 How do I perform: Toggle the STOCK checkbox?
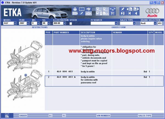[x=71, y=23]
